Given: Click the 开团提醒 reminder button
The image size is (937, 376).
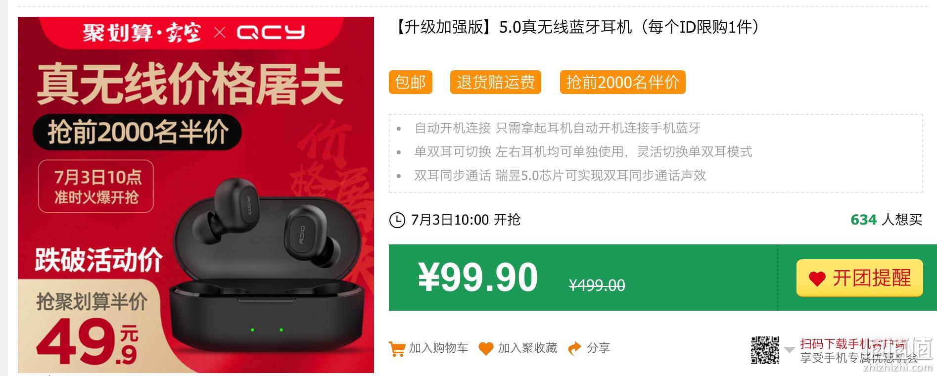Looking at the screenshot, I should [859, 278].
